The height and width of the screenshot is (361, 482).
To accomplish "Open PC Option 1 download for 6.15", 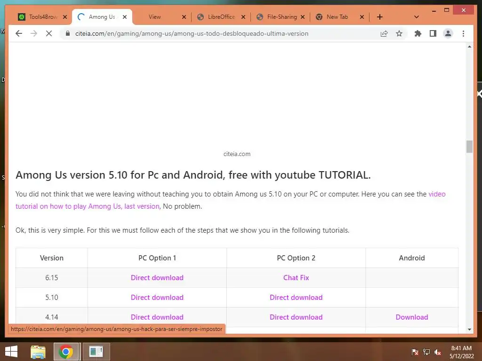I will coord(157,277).
